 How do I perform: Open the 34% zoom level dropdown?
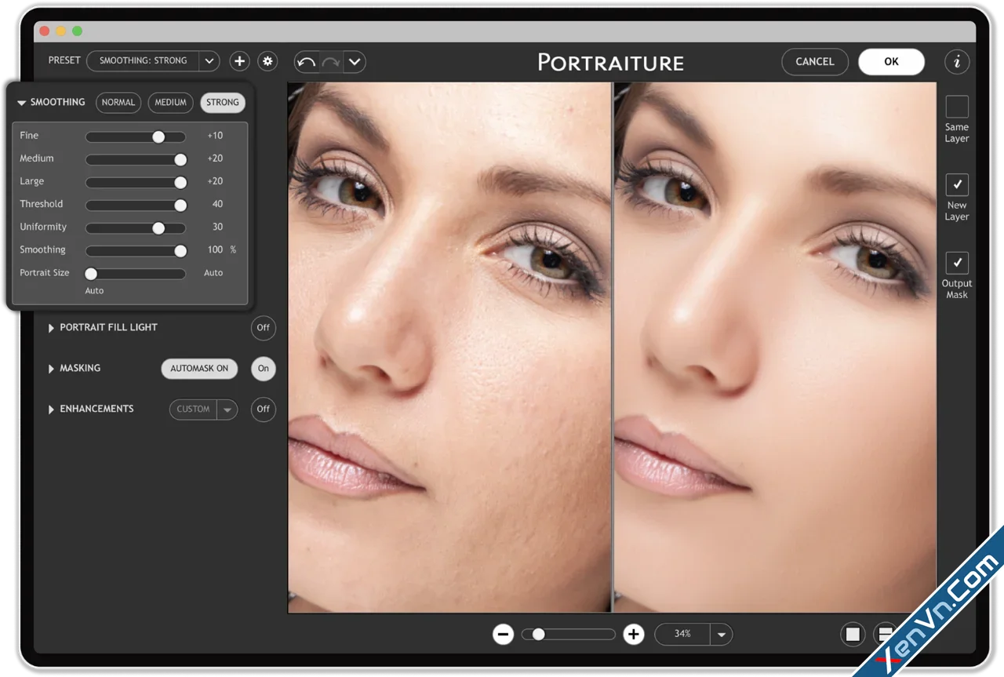point(721,634)
